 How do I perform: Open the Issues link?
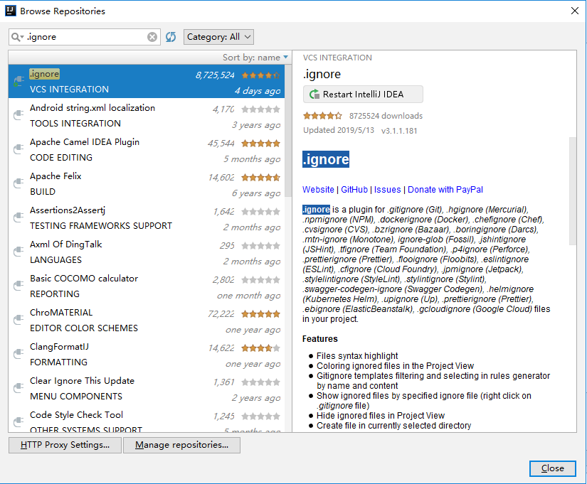(x=388, y=190)
